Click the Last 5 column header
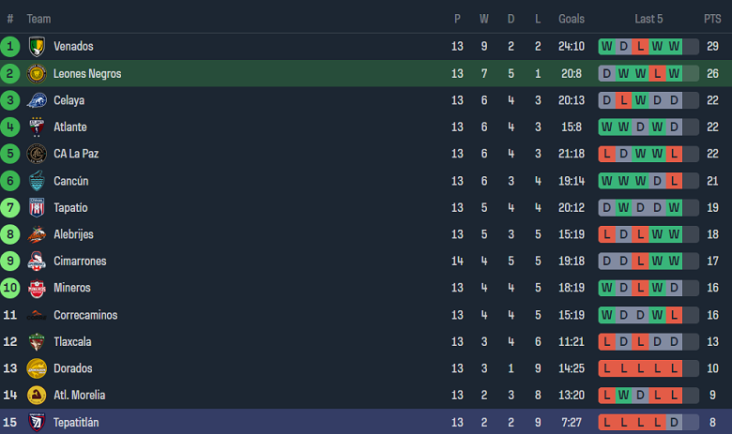This screenshot has width=732, height=434. (648, 19)
